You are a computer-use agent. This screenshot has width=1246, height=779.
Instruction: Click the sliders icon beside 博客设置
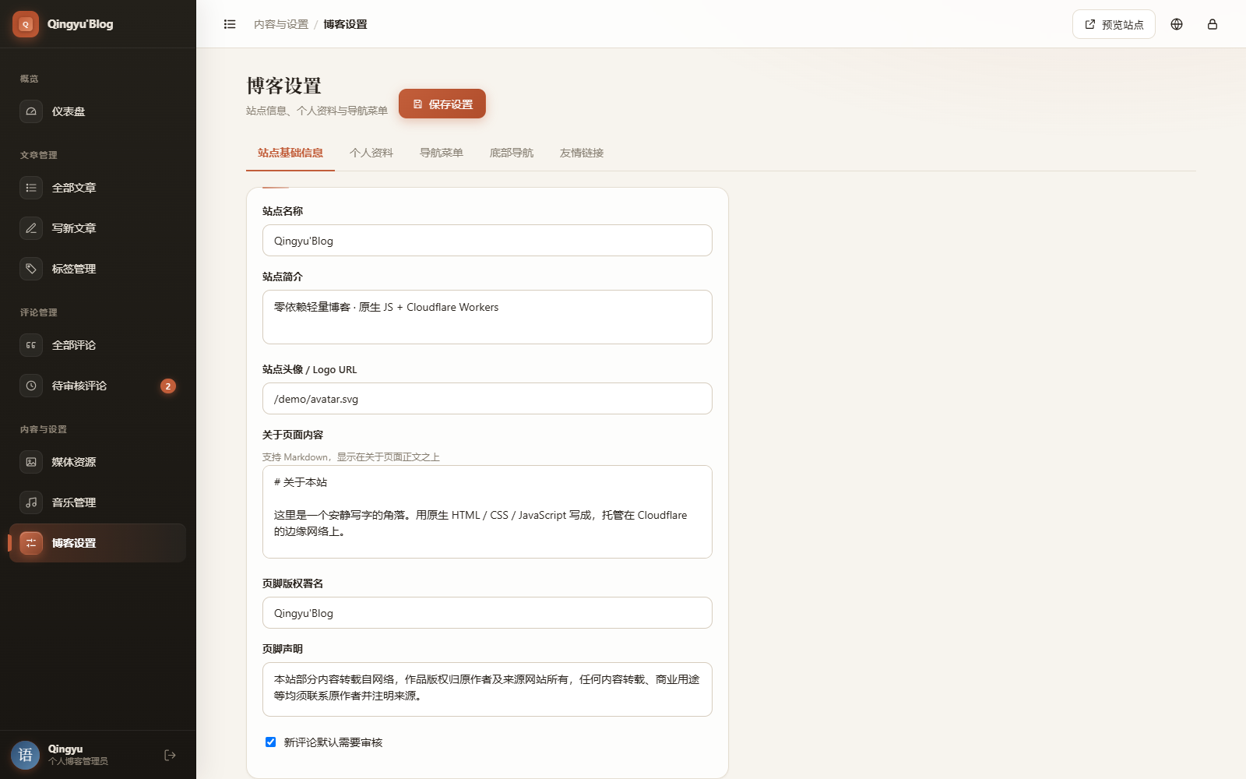(31, 543)
